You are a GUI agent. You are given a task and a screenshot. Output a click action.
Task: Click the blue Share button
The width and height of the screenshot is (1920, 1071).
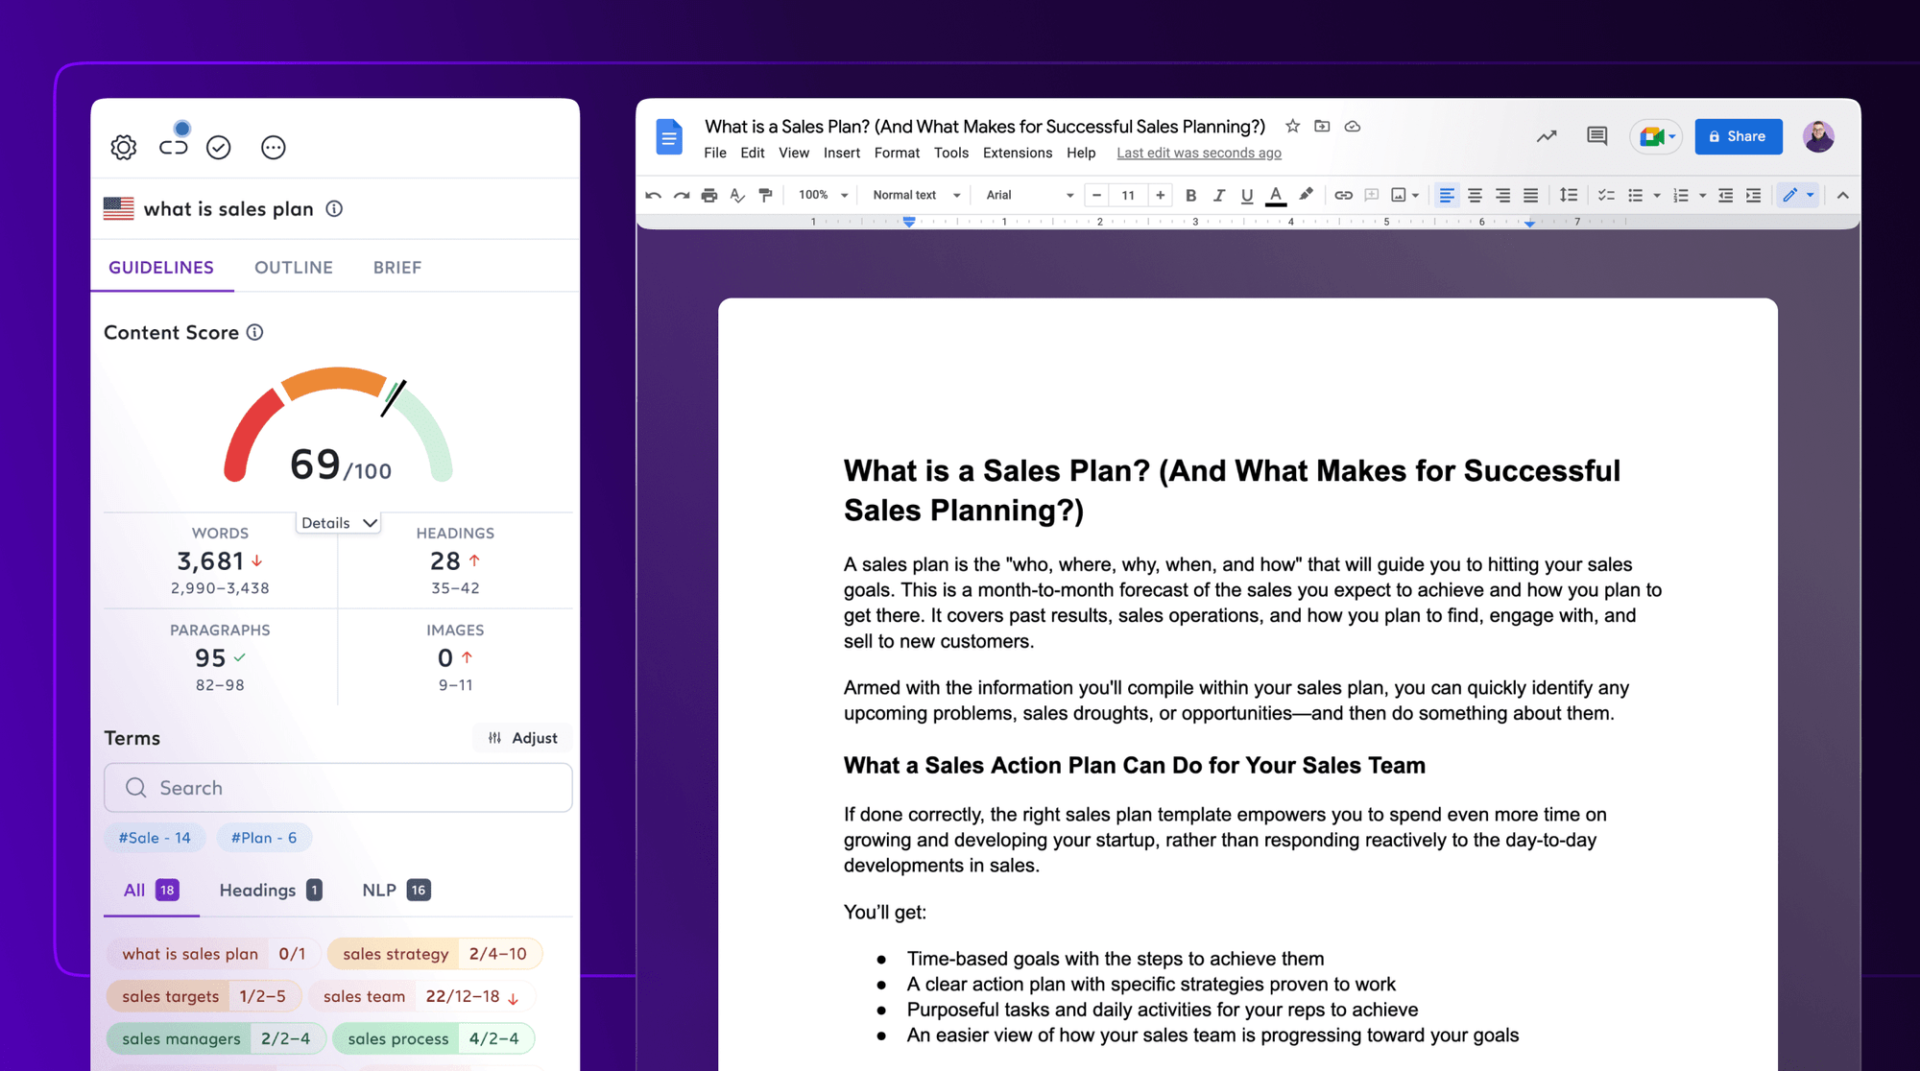pyautogui.click(x=1738, y=136)
